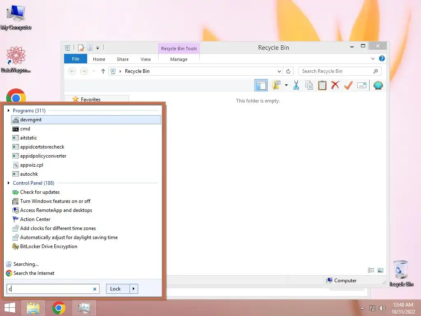
Task: Open Lock button arrow submenu
Action: pyautogui.click(x=134, y=289)
